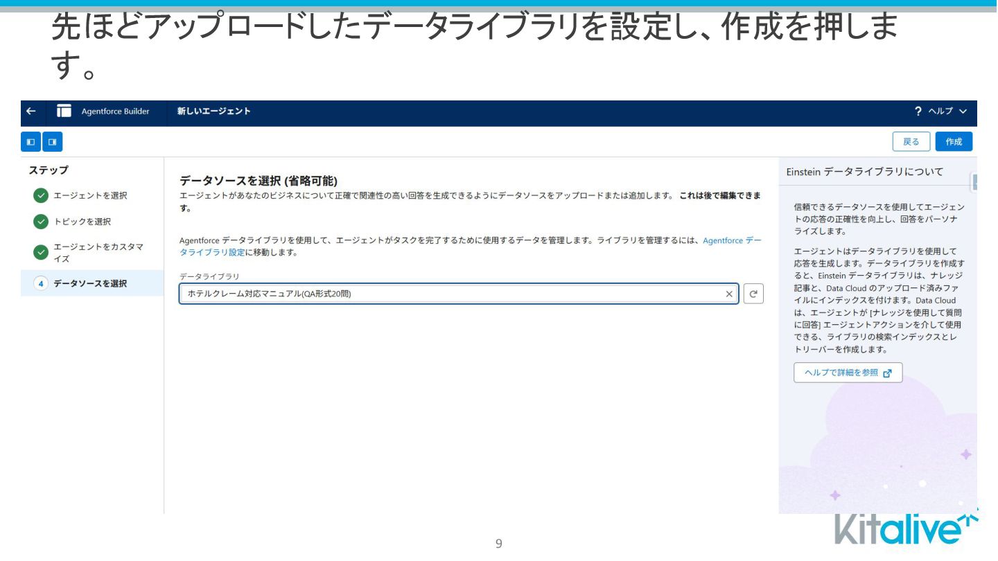This screenshot has height=561, width=998.
Task: Click the 戻る button
Action: click(911, 141)
